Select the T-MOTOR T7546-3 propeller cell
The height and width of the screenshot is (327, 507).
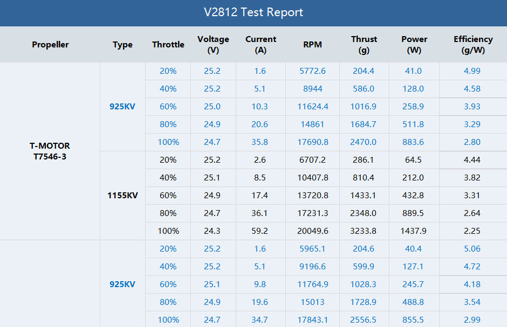[50, 151]
